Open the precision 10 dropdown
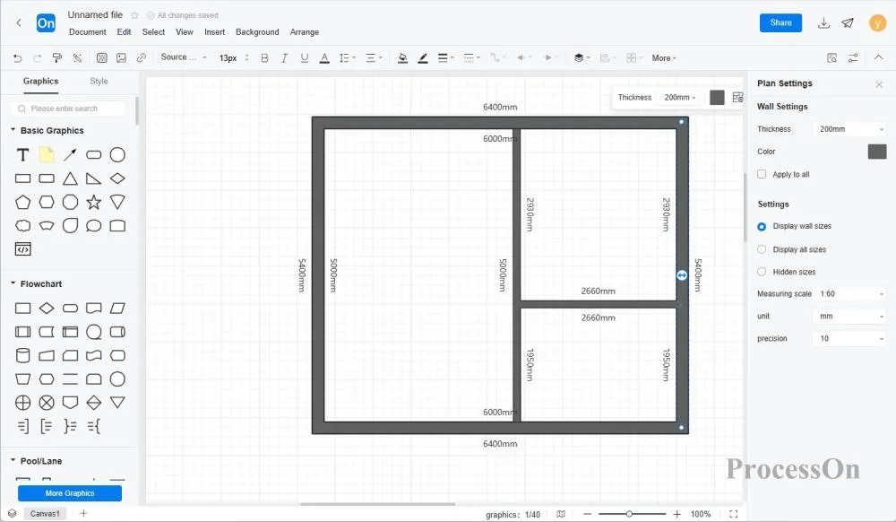This screenshot has width=896, height=522. (849, 338)
